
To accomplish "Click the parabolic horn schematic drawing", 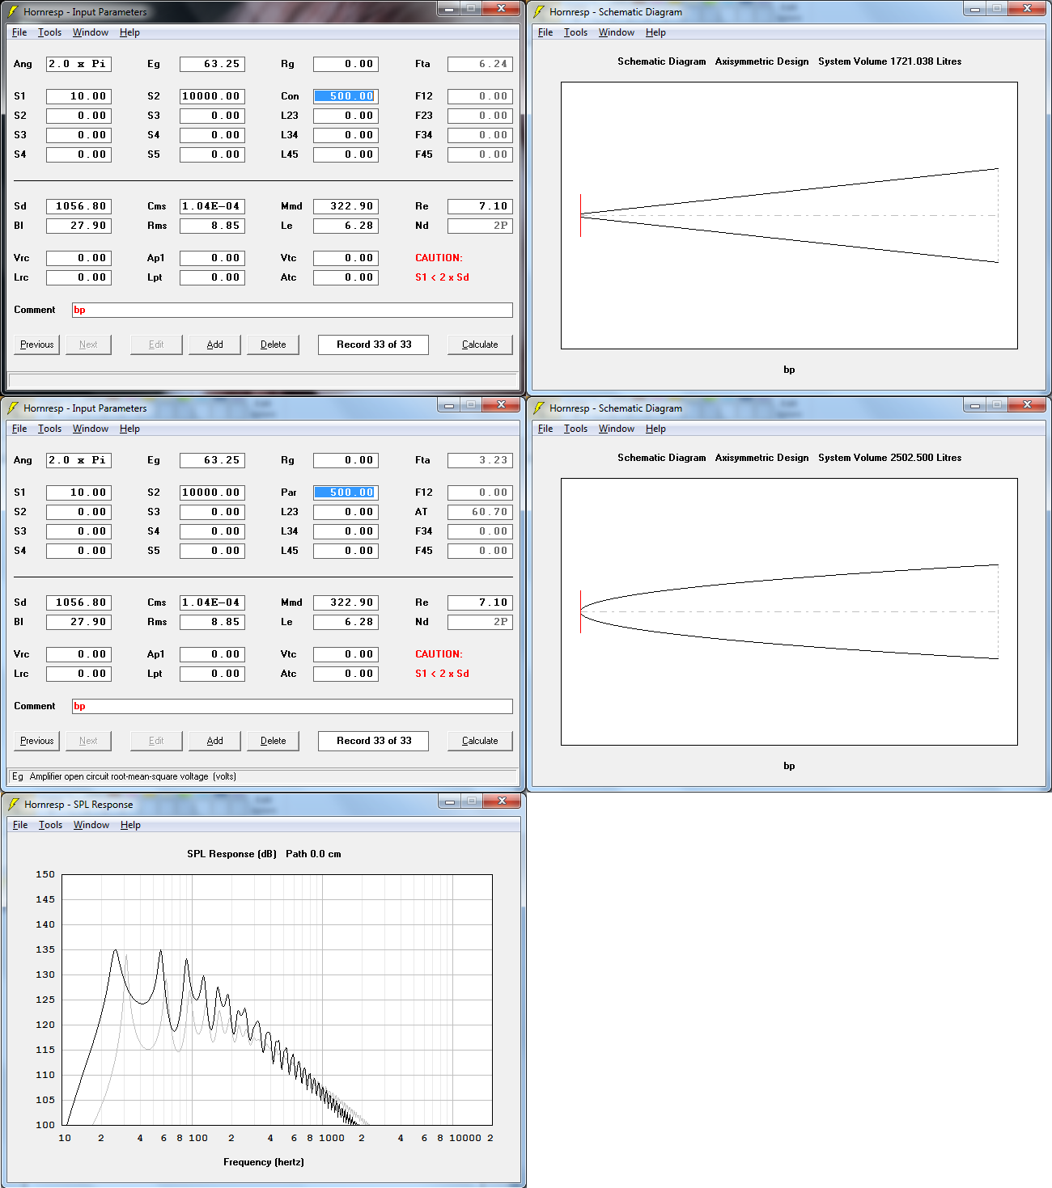I will [789, 611].
